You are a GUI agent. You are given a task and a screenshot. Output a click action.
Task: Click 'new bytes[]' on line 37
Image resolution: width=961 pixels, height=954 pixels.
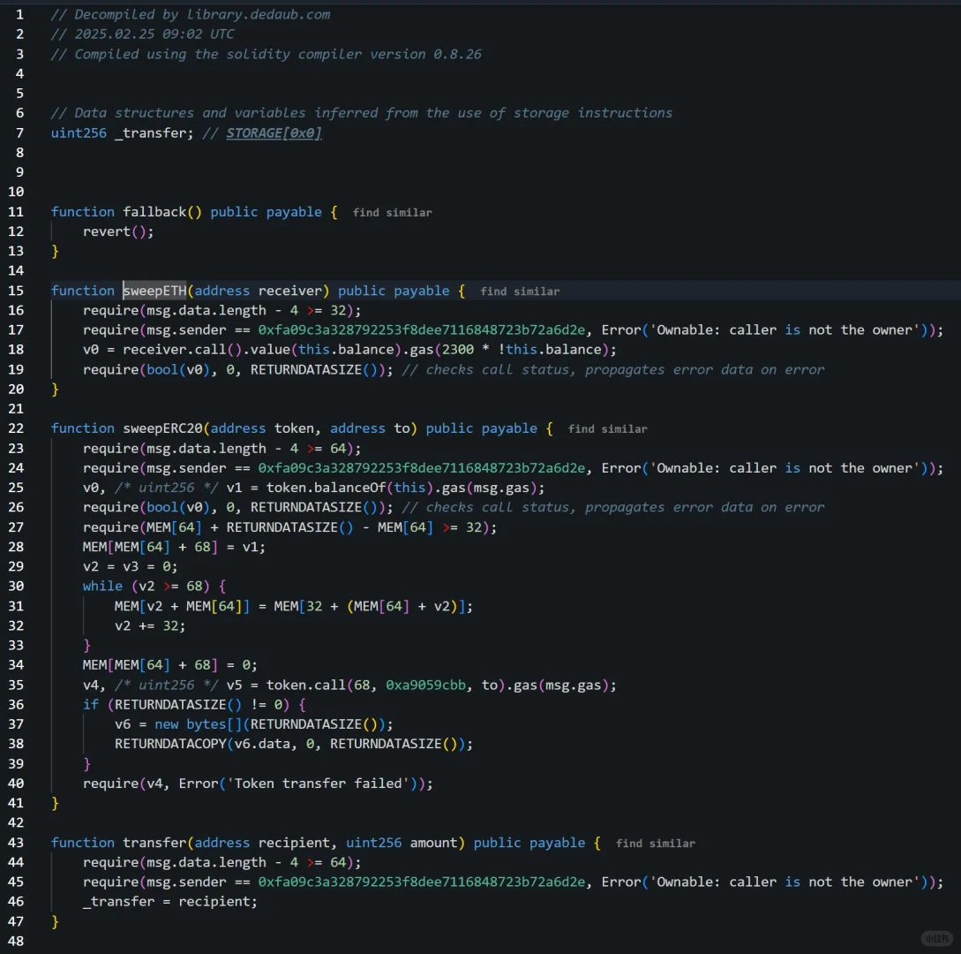[x=198, y=724]
